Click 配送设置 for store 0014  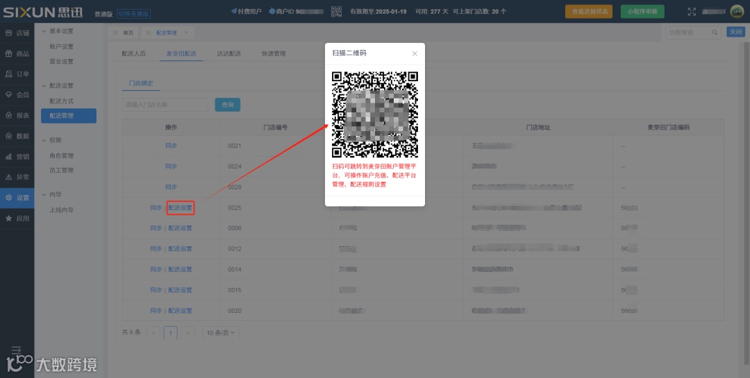pyautogui.click(x=181, y=270)
